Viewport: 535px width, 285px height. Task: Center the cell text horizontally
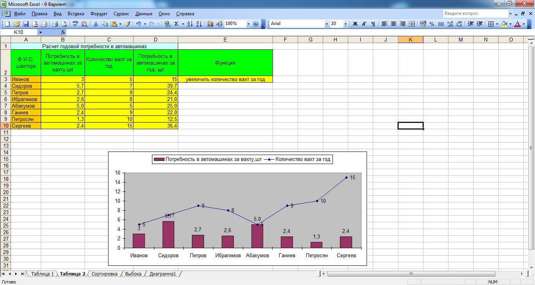point(394,24)
